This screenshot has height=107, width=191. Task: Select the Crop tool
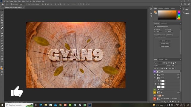click(x=2, y=20)
